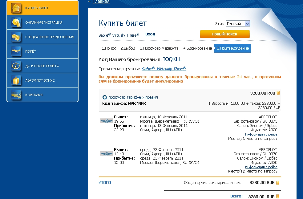View fare rules via просмотр тарифных правил
The width and height of the screenshot is (303, 199).
[x=133, y=97]
